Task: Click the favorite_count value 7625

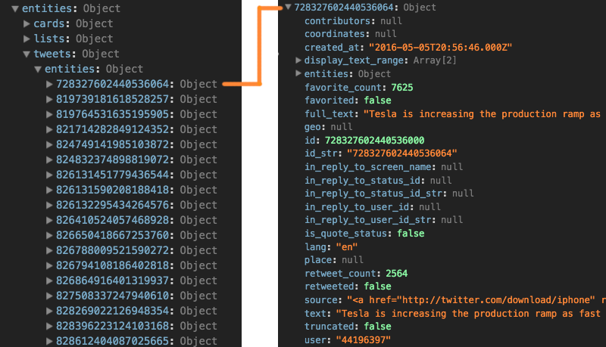Action: [x=402, y=88]
